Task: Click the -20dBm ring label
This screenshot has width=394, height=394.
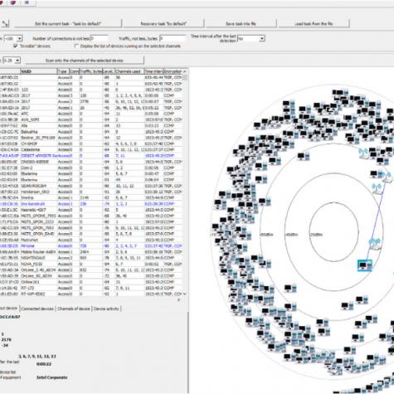Action: tap(316, 235)
